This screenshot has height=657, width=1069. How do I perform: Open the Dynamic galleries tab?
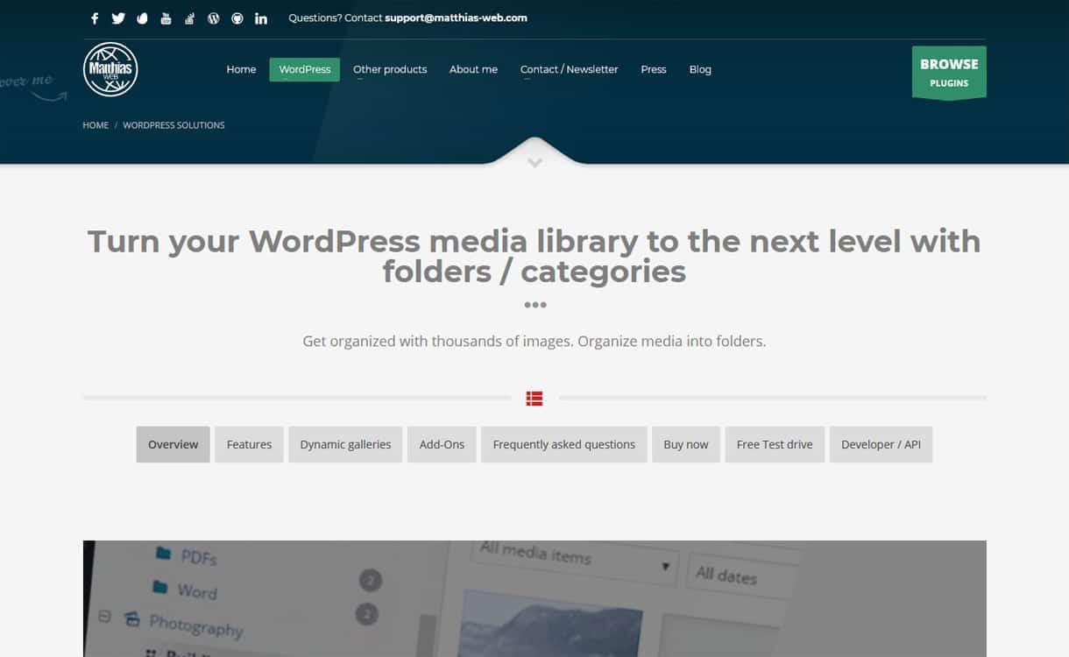coord(345,444)
